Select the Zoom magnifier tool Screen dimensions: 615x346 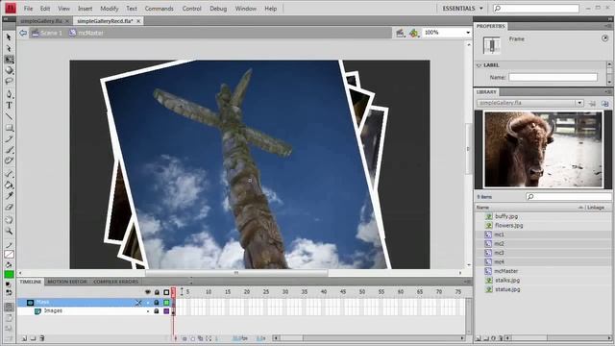9,231
